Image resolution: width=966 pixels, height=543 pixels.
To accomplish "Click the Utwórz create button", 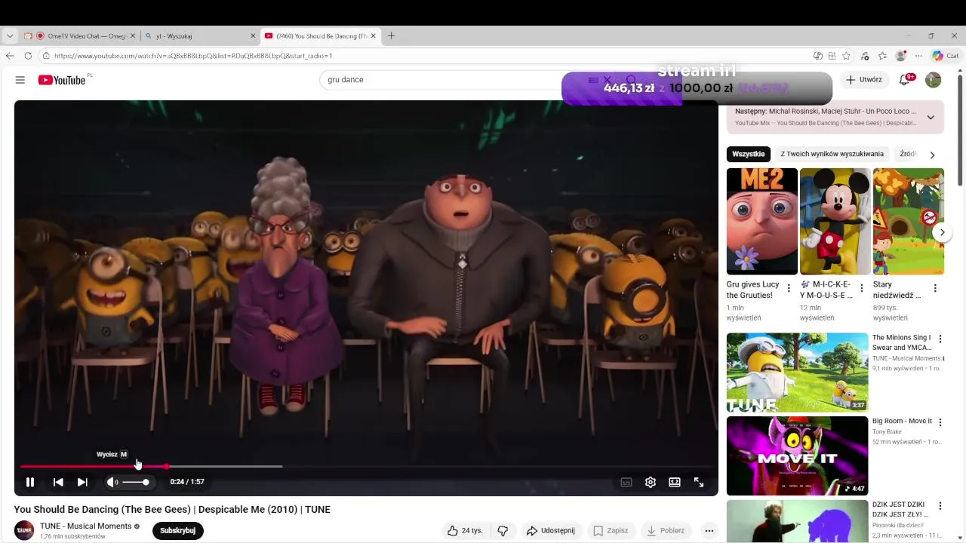I will coord(864,79).
